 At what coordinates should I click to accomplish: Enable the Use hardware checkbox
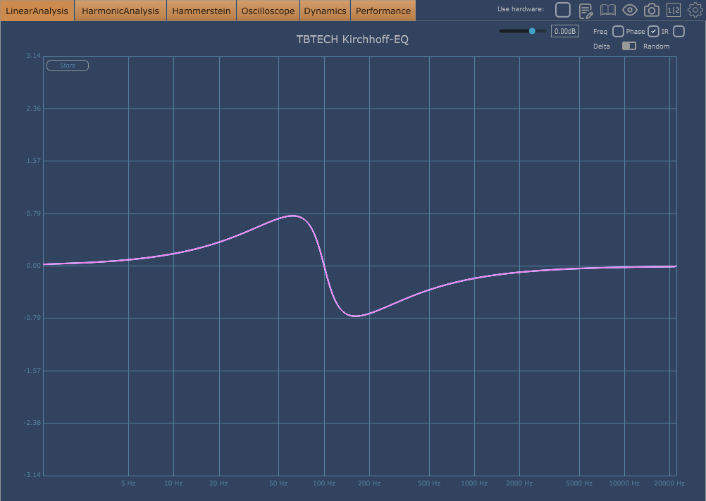tap(563, 10)
